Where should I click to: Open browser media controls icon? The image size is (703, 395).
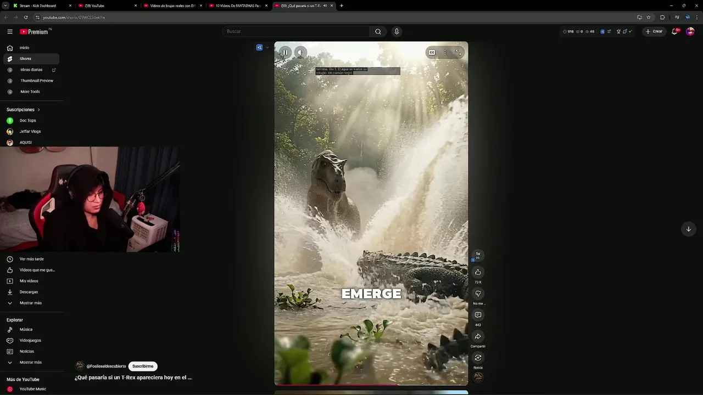(x=677, y=17)
